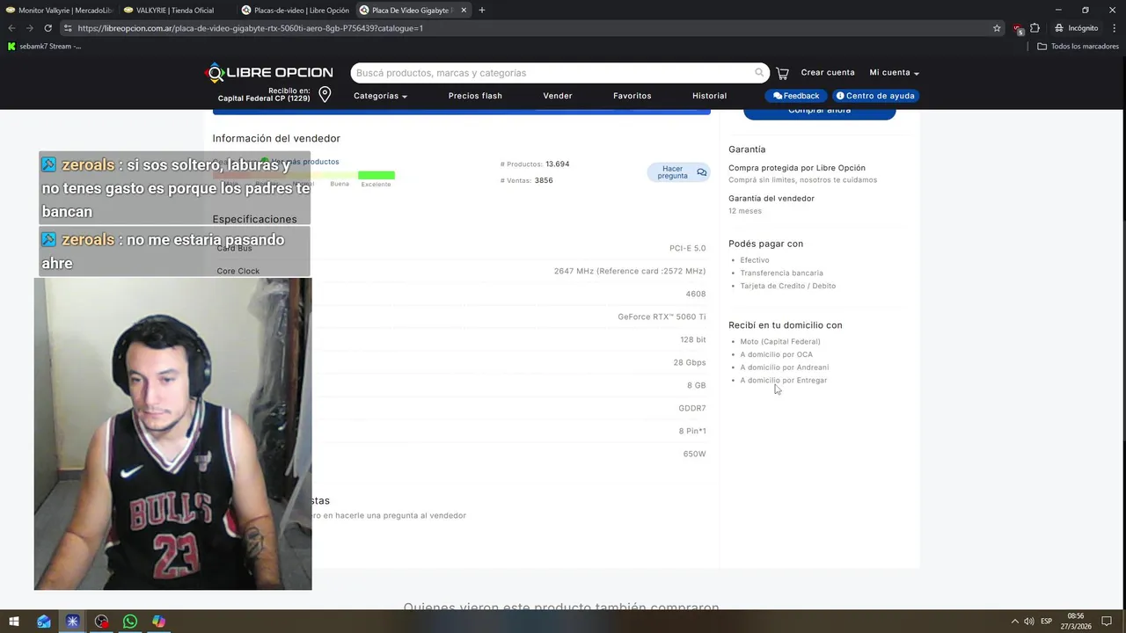The image size is (1126, 633).
Task: Switch to VALKYRIE Tienda Oficial tab
Action: pos(176,10)
